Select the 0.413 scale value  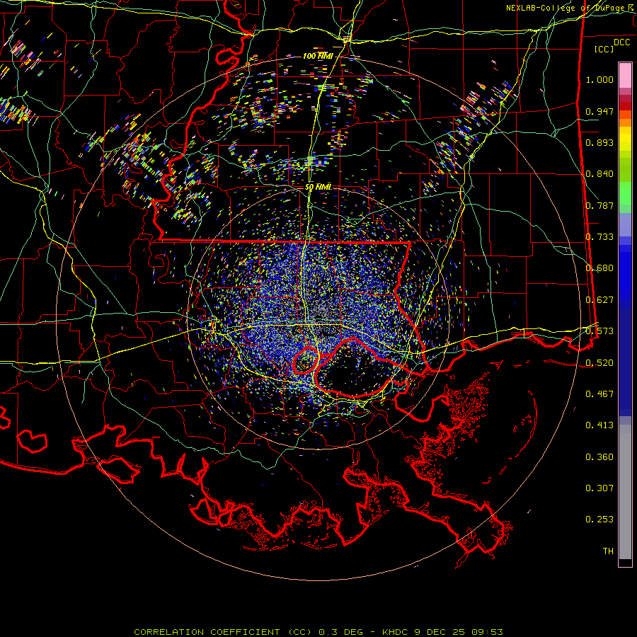coord(599,425)
